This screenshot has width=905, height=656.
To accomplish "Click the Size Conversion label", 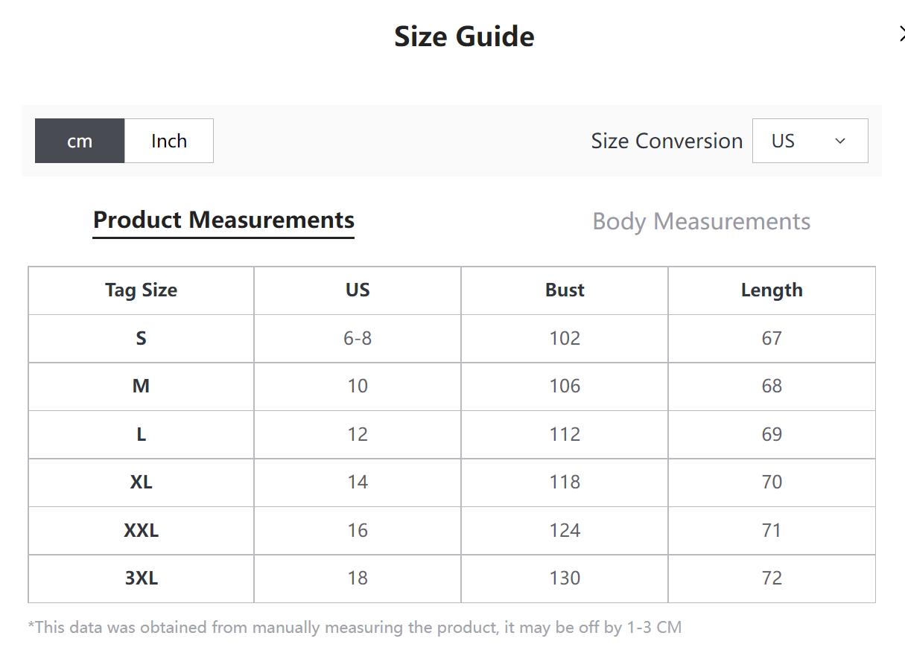I will [x=667, y=141].
